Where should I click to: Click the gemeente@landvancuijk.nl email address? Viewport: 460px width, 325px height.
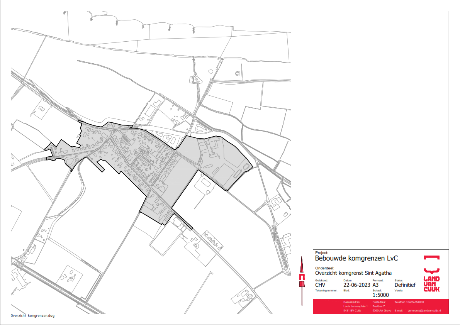point(424,310)
